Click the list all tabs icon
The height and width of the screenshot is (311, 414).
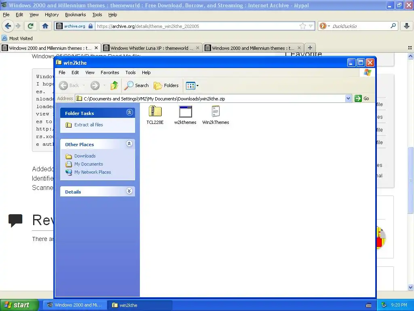pos(410,48)
